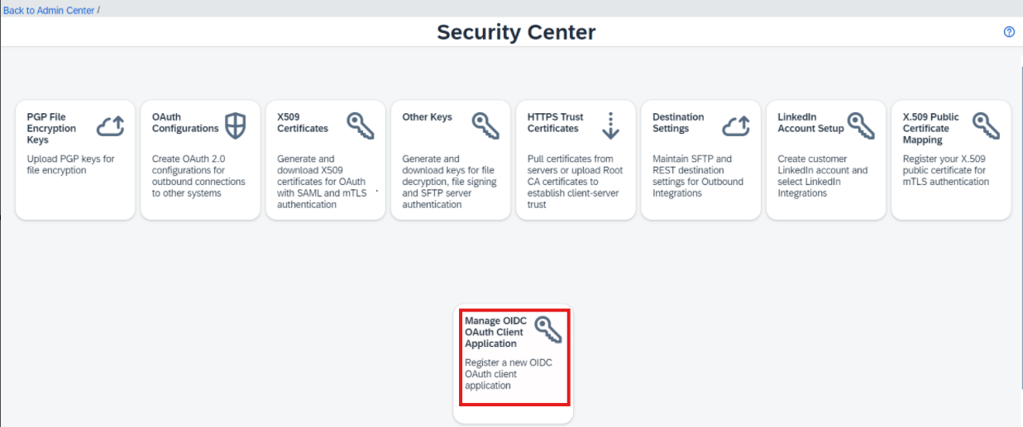Open the OAuth Configurations tile title
1023x427 pixels.
pos(185,123)
